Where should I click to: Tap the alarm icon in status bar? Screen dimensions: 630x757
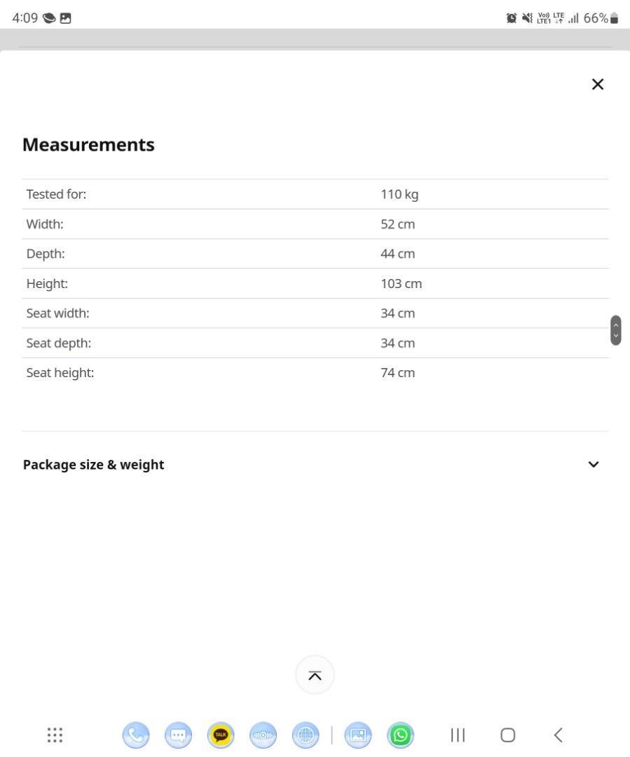click(512, 18)
